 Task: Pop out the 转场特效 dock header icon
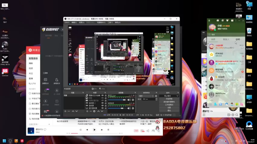pos(156,93)
